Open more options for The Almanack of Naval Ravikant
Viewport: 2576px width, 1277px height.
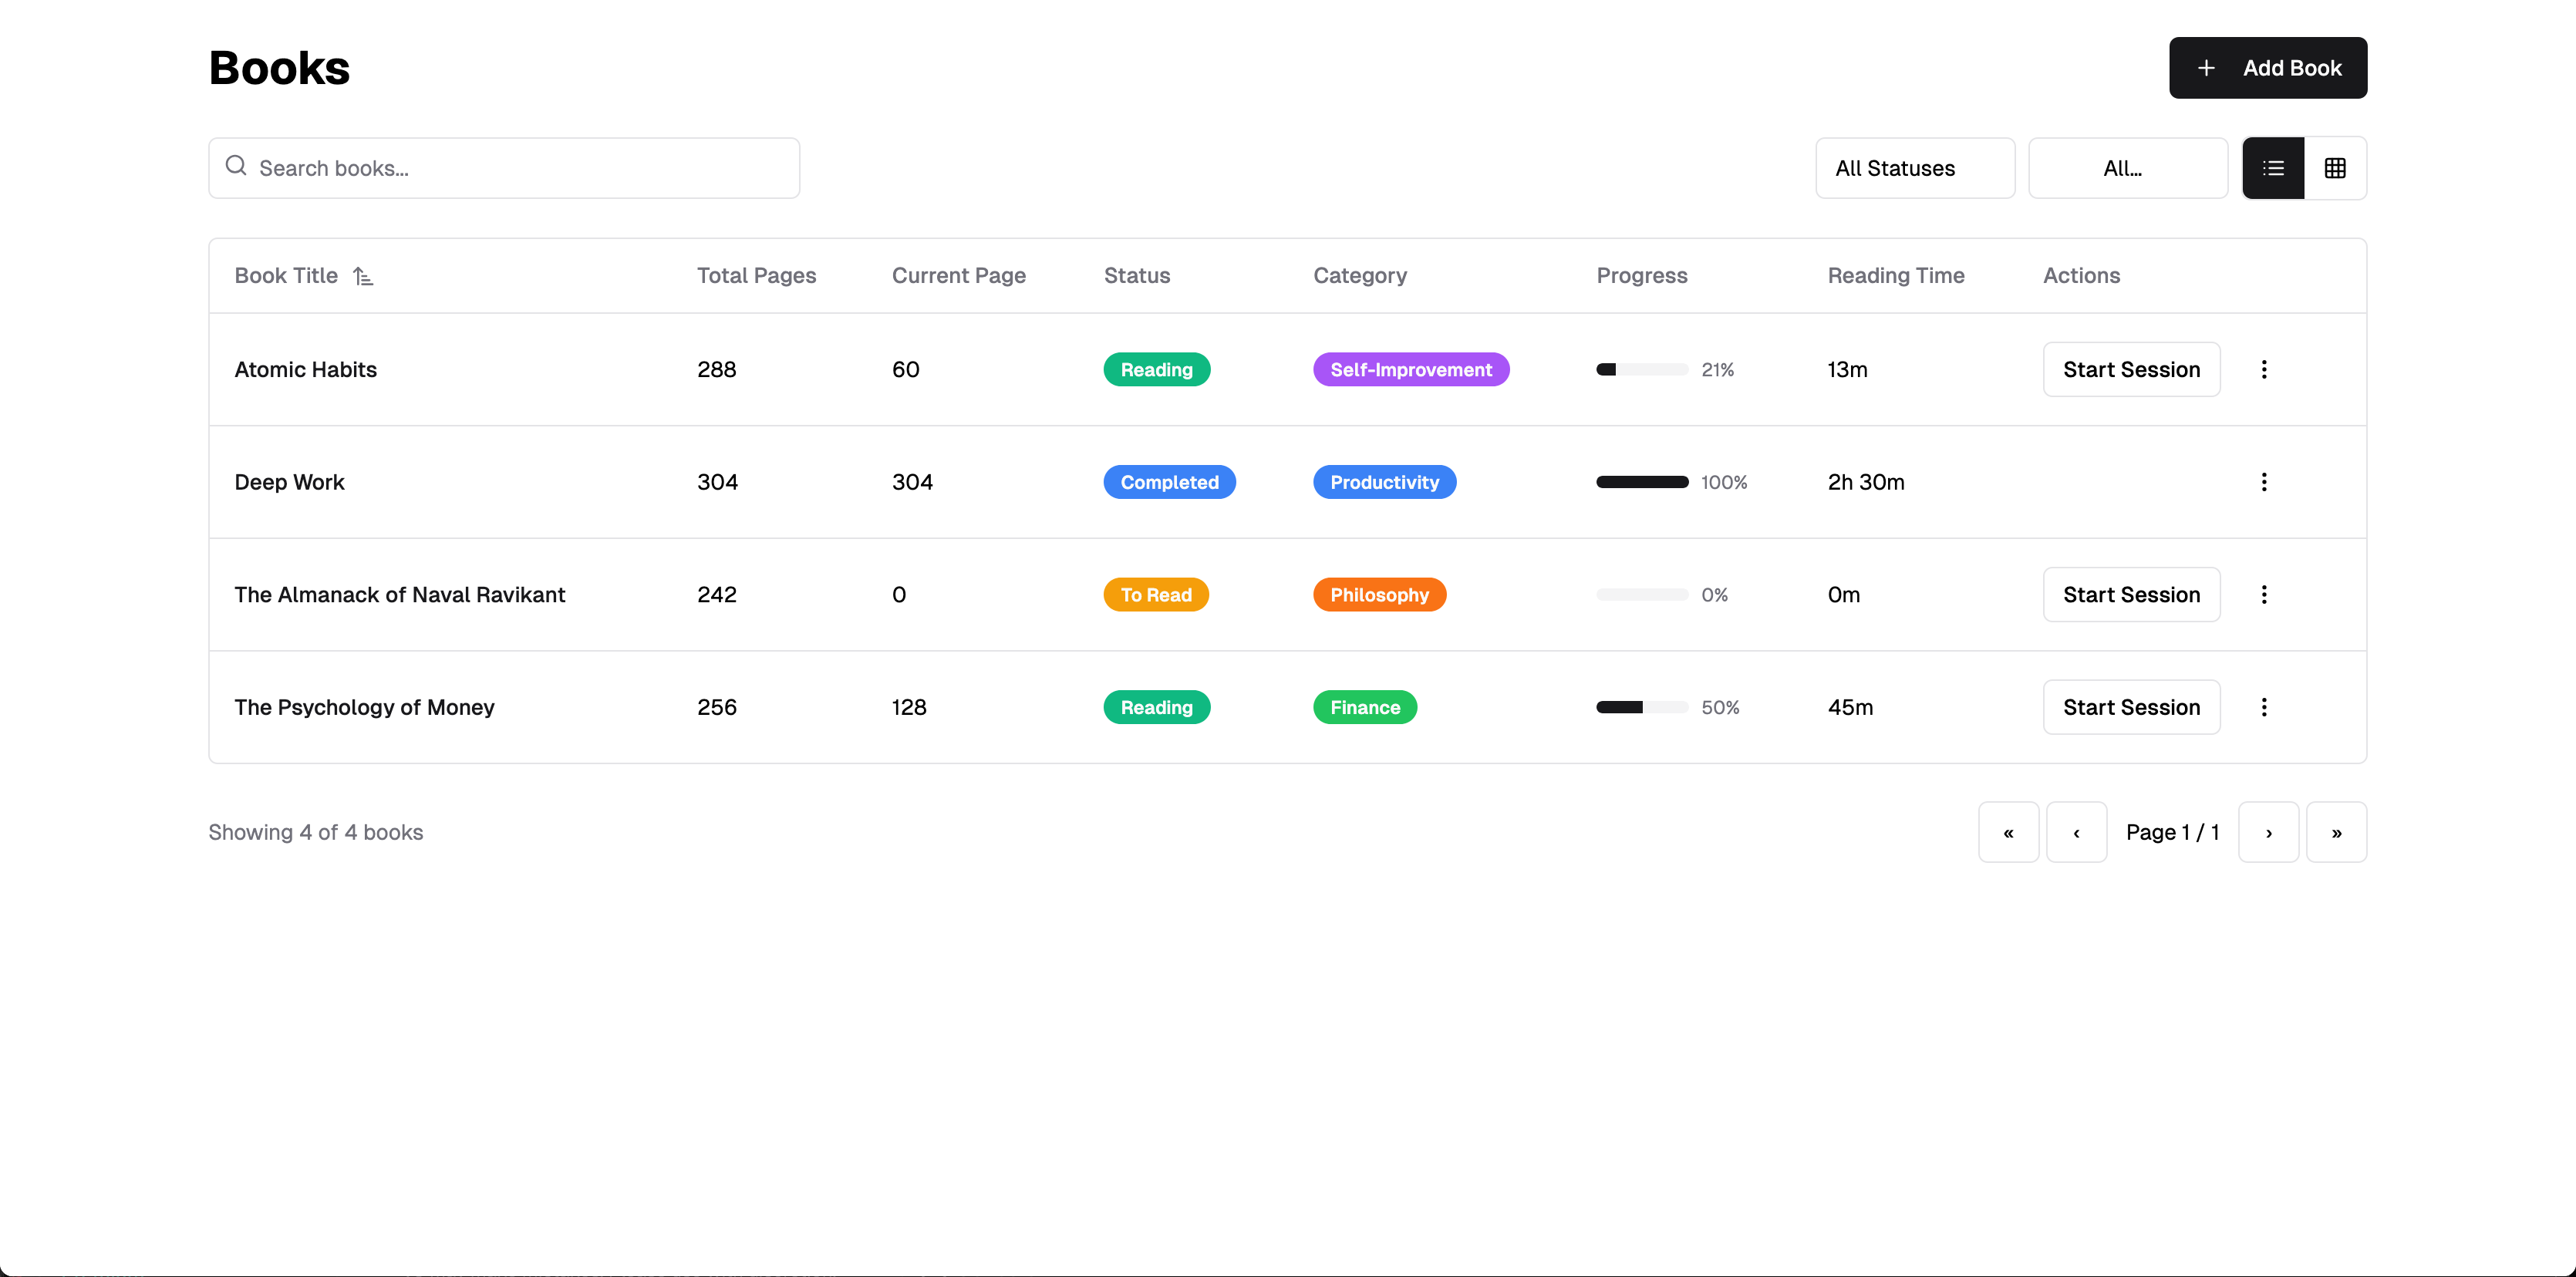click(x=2264, y=595)
